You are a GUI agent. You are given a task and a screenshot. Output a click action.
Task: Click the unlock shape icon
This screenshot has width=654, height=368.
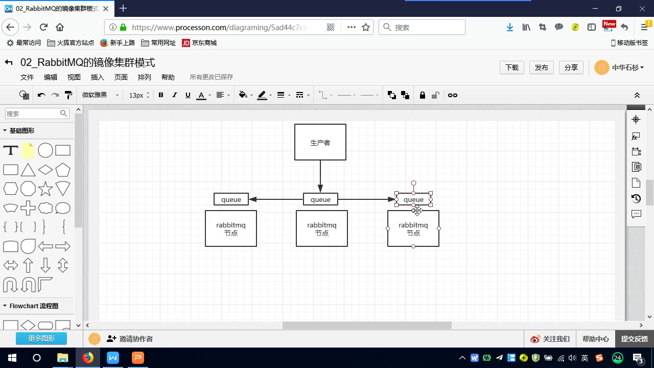435,95
